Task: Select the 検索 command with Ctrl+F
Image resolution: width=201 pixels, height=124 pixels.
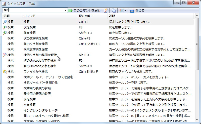Action: pos(27,22)
